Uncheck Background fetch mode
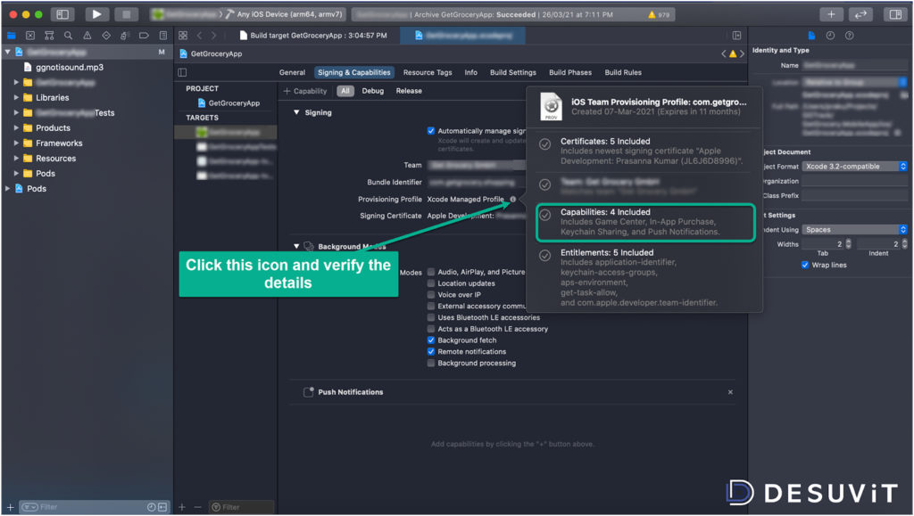Image resolution: width=914 pixels, height=516 pixels. tap(431, 340)
